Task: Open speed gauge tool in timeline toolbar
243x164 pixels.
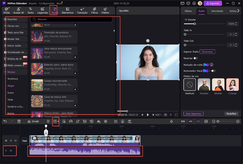Action: click(x=71, y=121)
